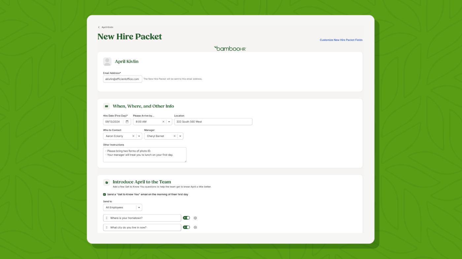Image resolution: width=462 pixels, height=259 pixels.
Task: Clear Cheryl Barnet from Manager field
Action: tap(175, 136)
